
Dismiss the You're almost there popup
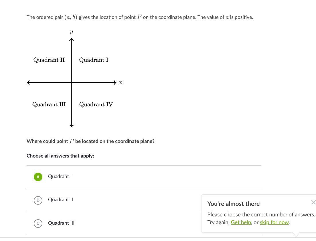coord(313,202)
